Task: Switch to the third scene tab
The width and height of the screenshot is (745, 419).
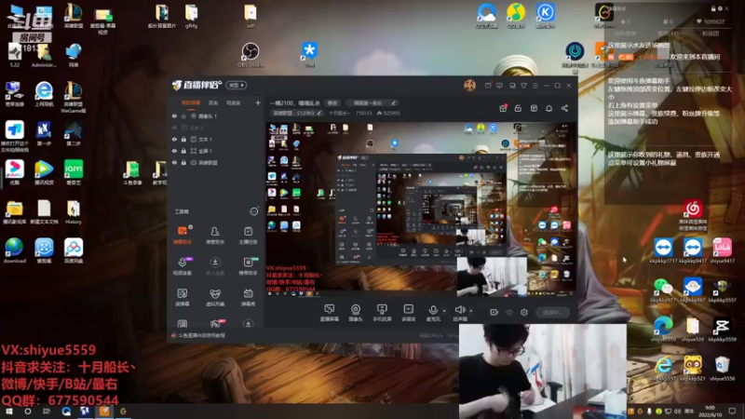Action: click(x=234, y=102)
